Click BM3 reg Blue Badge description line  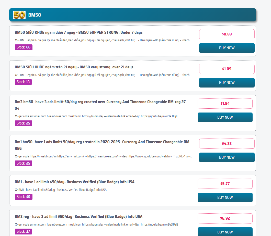tap(96, 225)
